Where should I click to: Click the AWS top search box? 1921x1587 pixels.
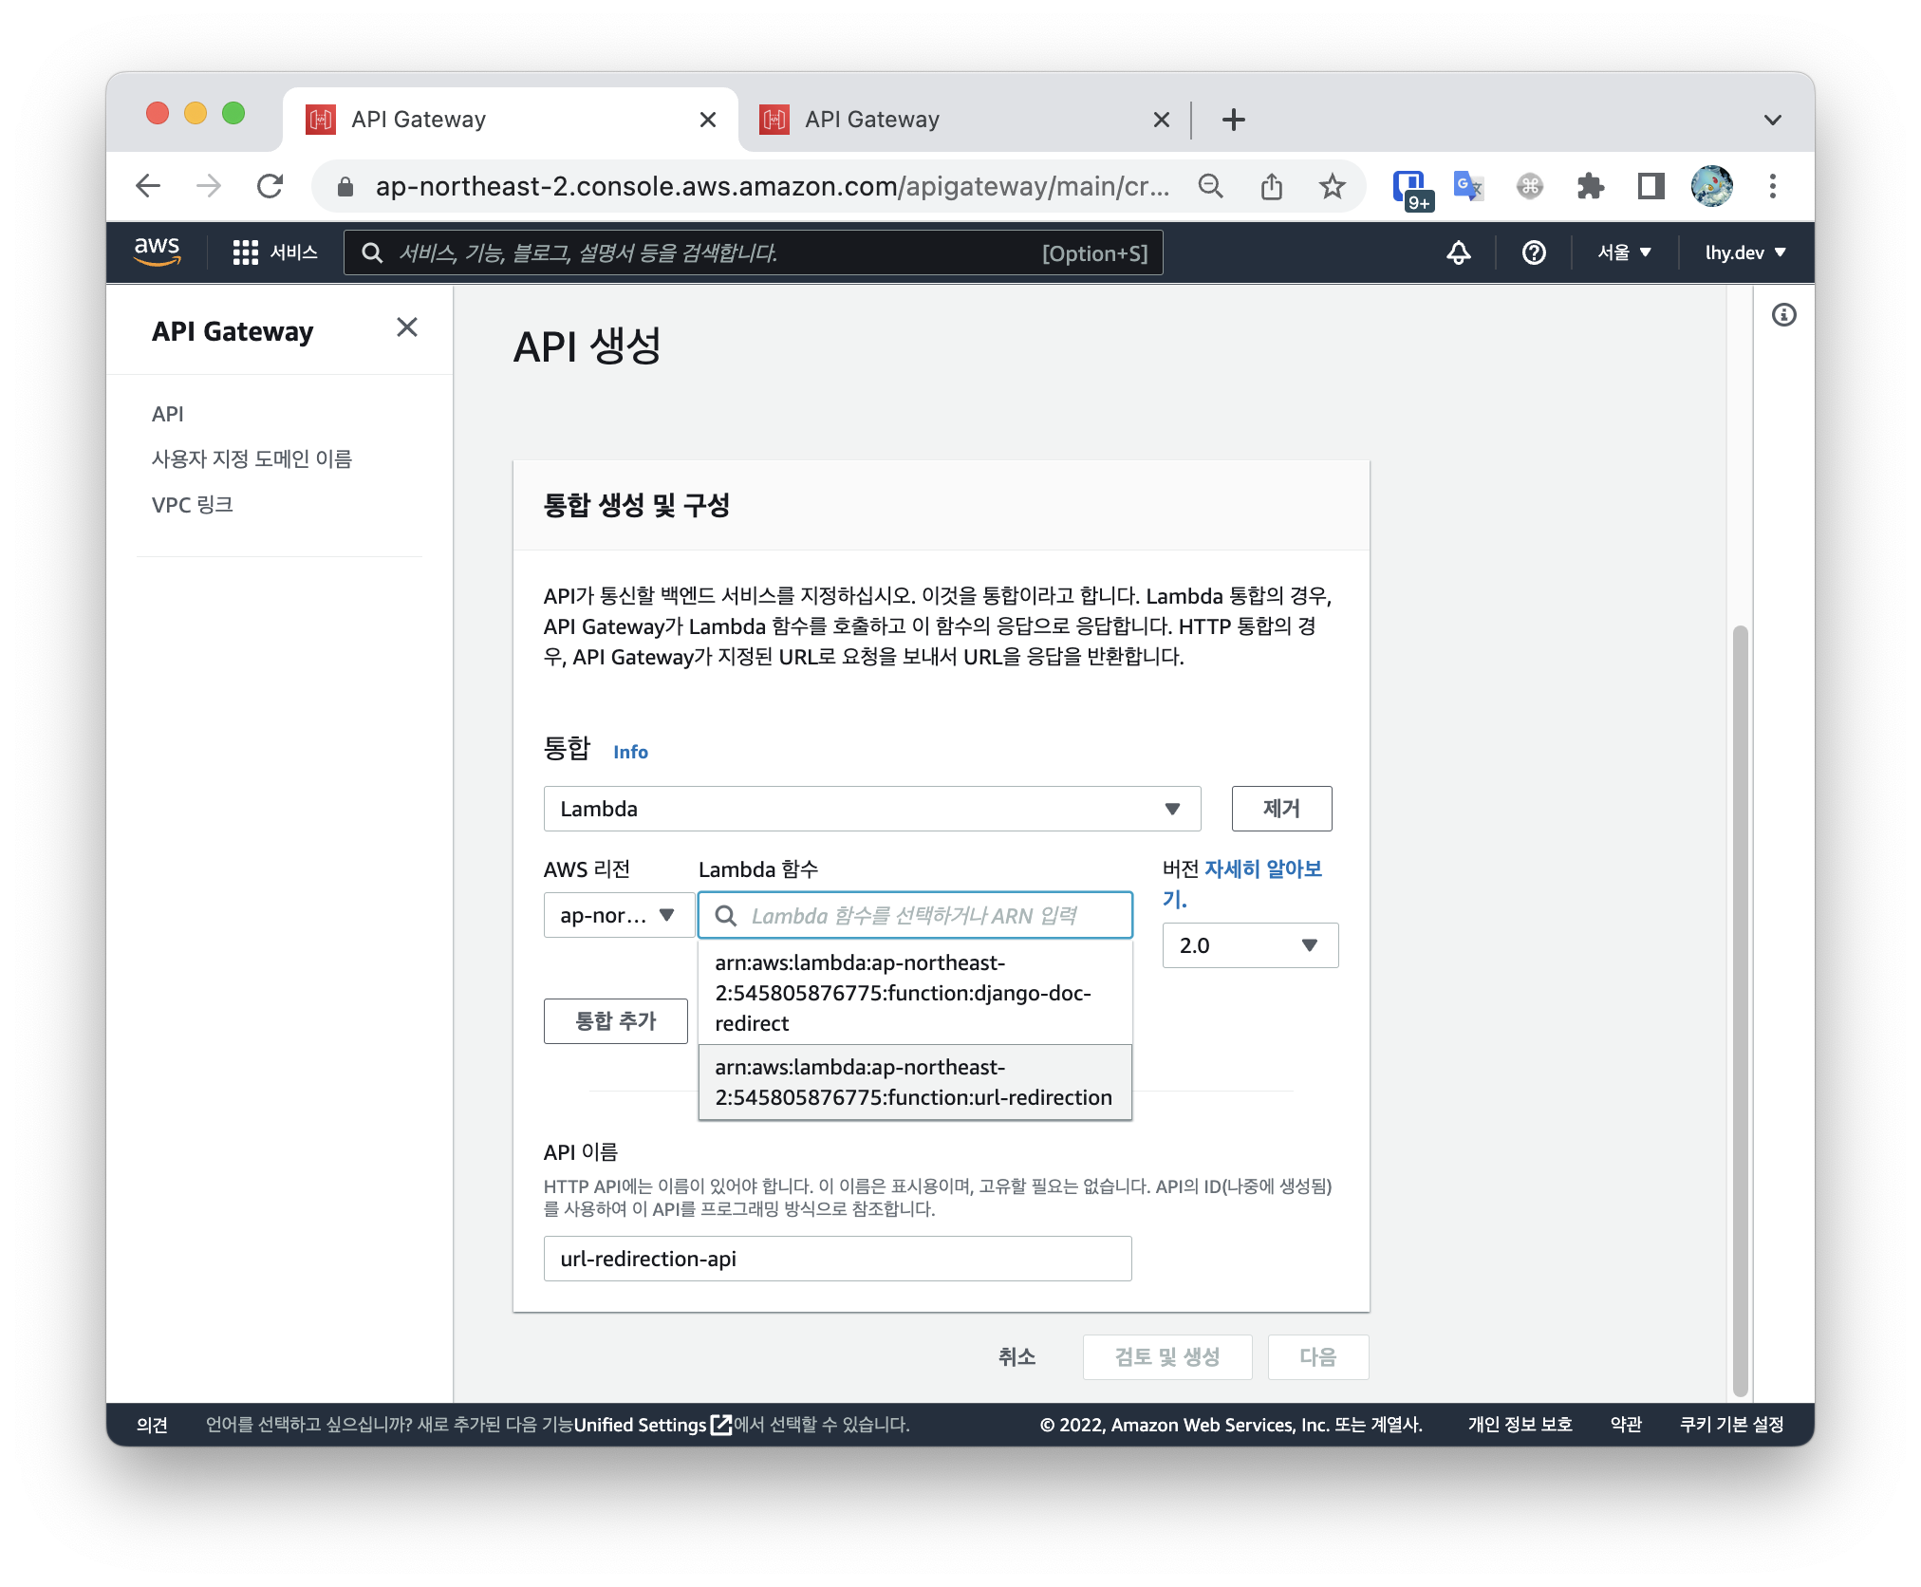click(753, 252)
